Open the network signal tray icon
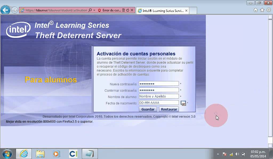 (x=231, y=154)
